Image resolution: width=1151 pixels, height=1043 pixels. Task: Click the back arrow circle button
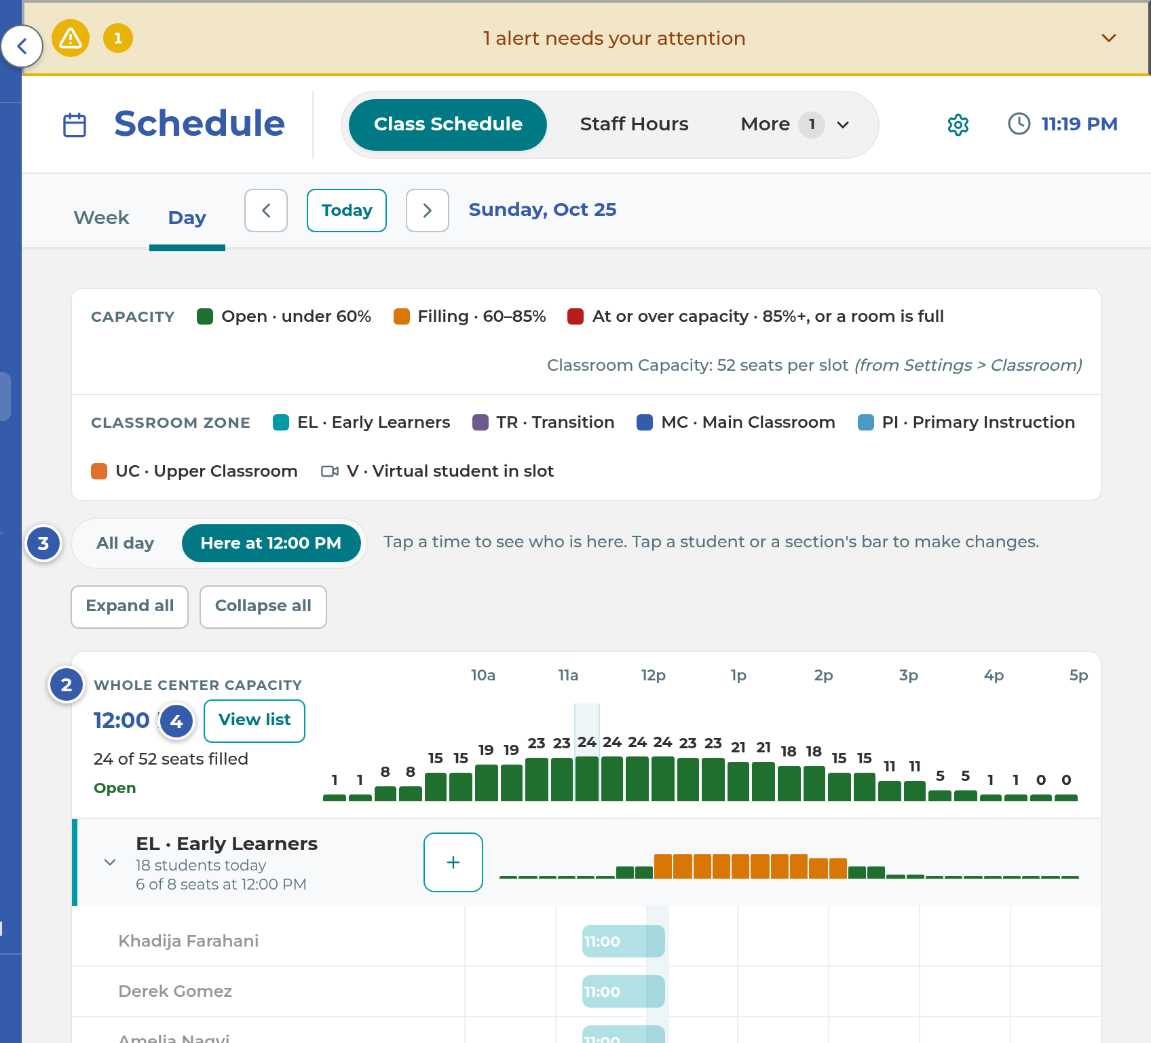click(x=22, y=46)
